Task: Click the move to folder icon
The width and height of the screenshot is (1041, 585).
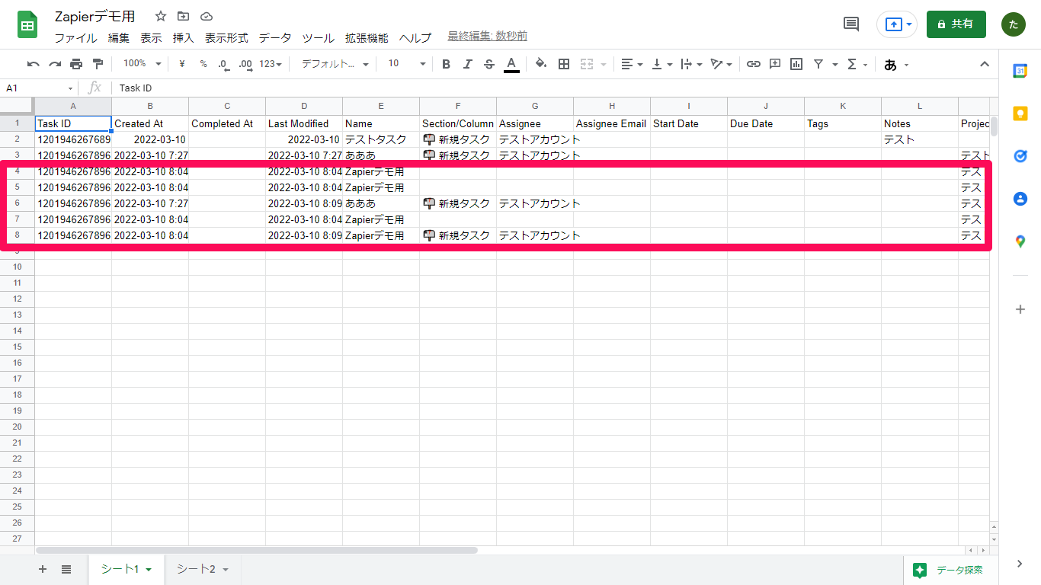Action: point(183,16)
